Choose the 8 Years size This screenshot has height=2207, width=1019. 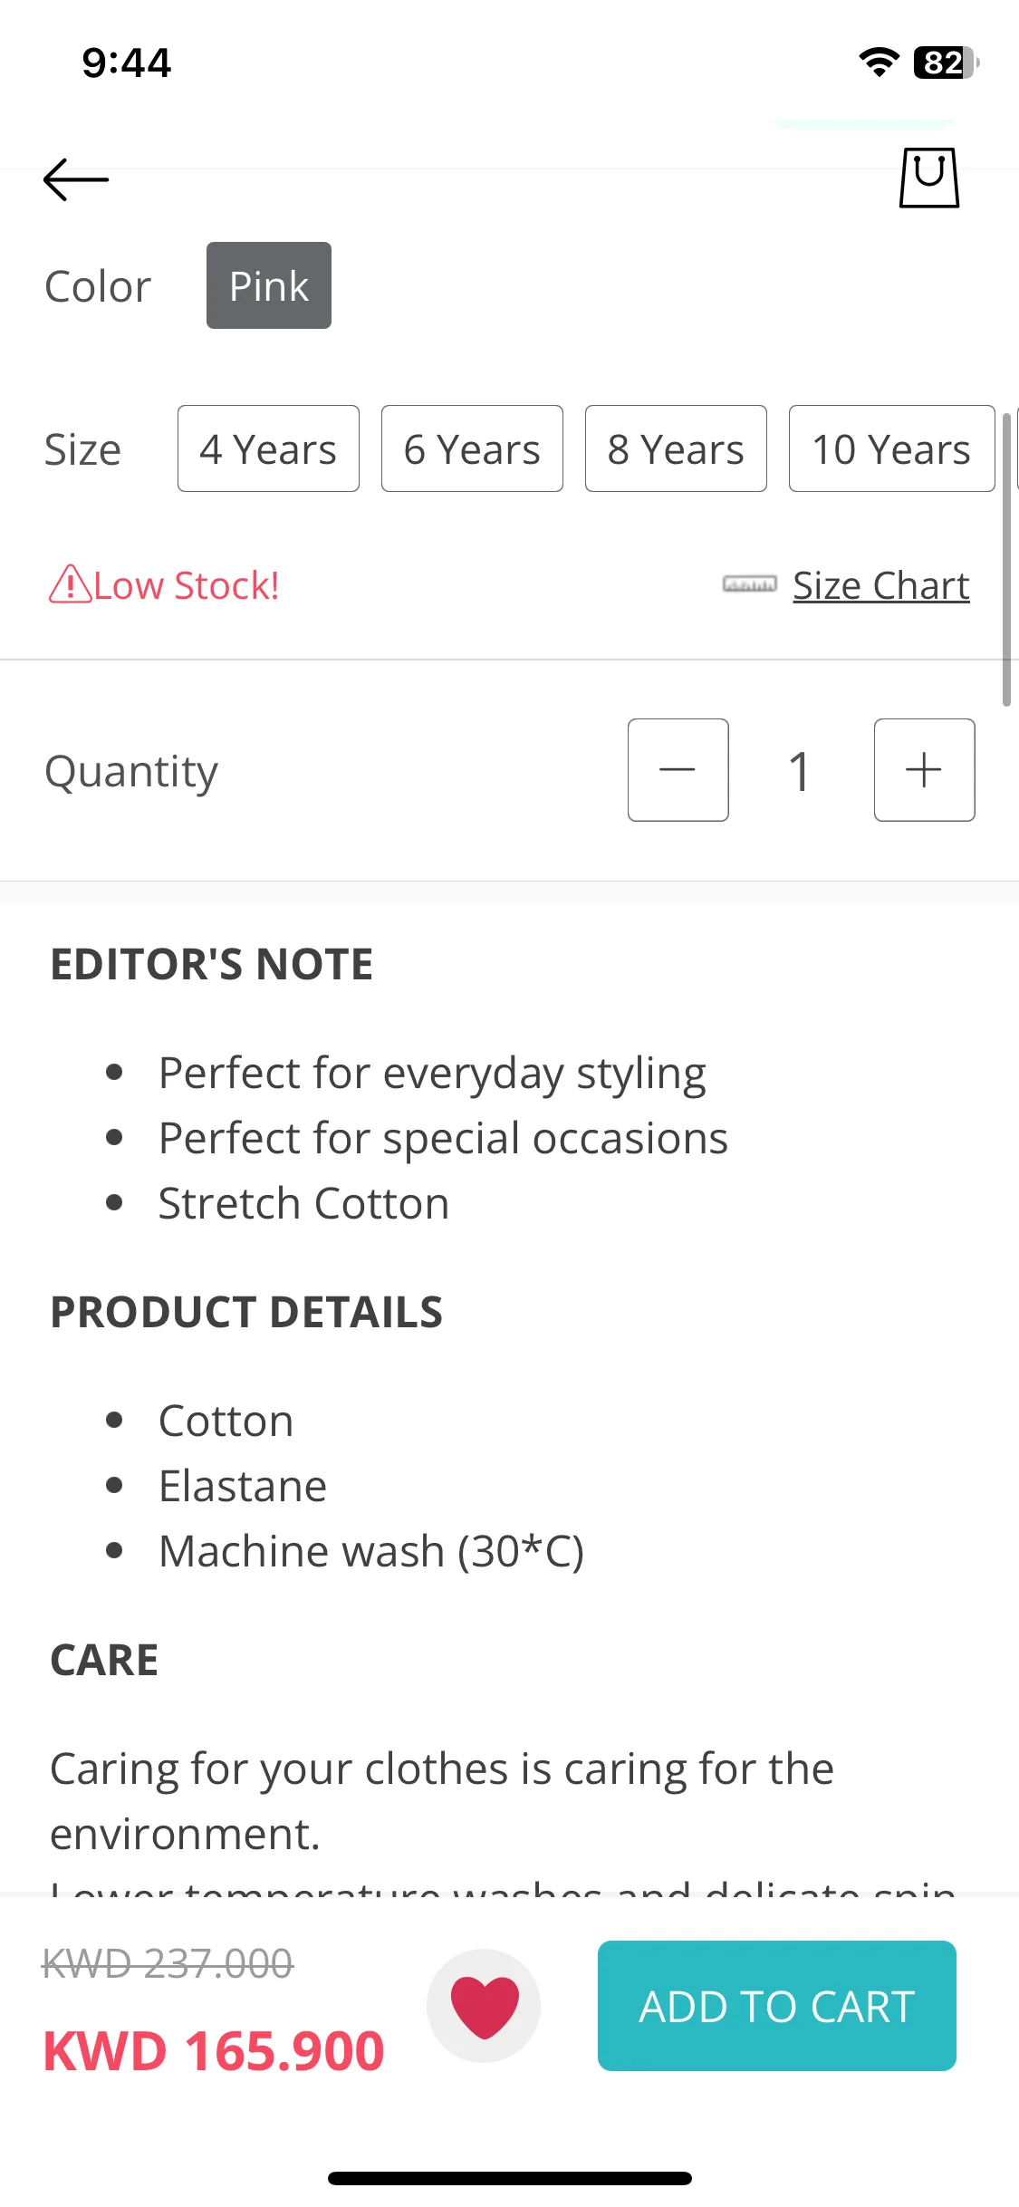[x=676, y=448]
